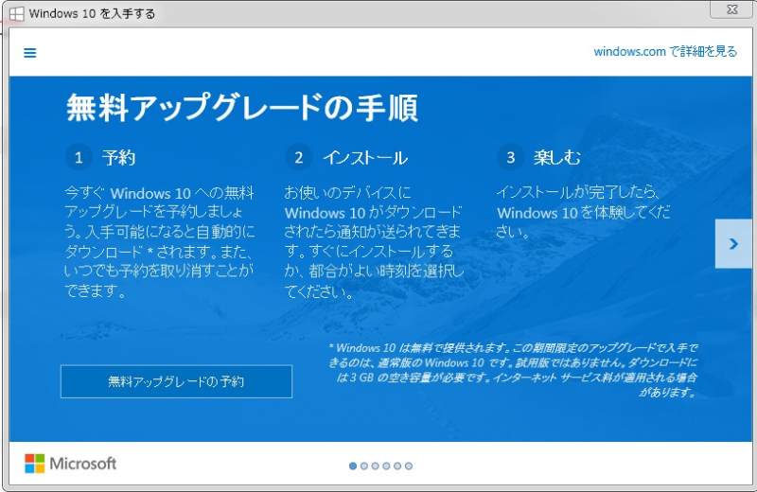The width and height of the screenshot is (757, 492).
Task: Click the 無料アップグレードの手順 heading
Action: [241, 108]
